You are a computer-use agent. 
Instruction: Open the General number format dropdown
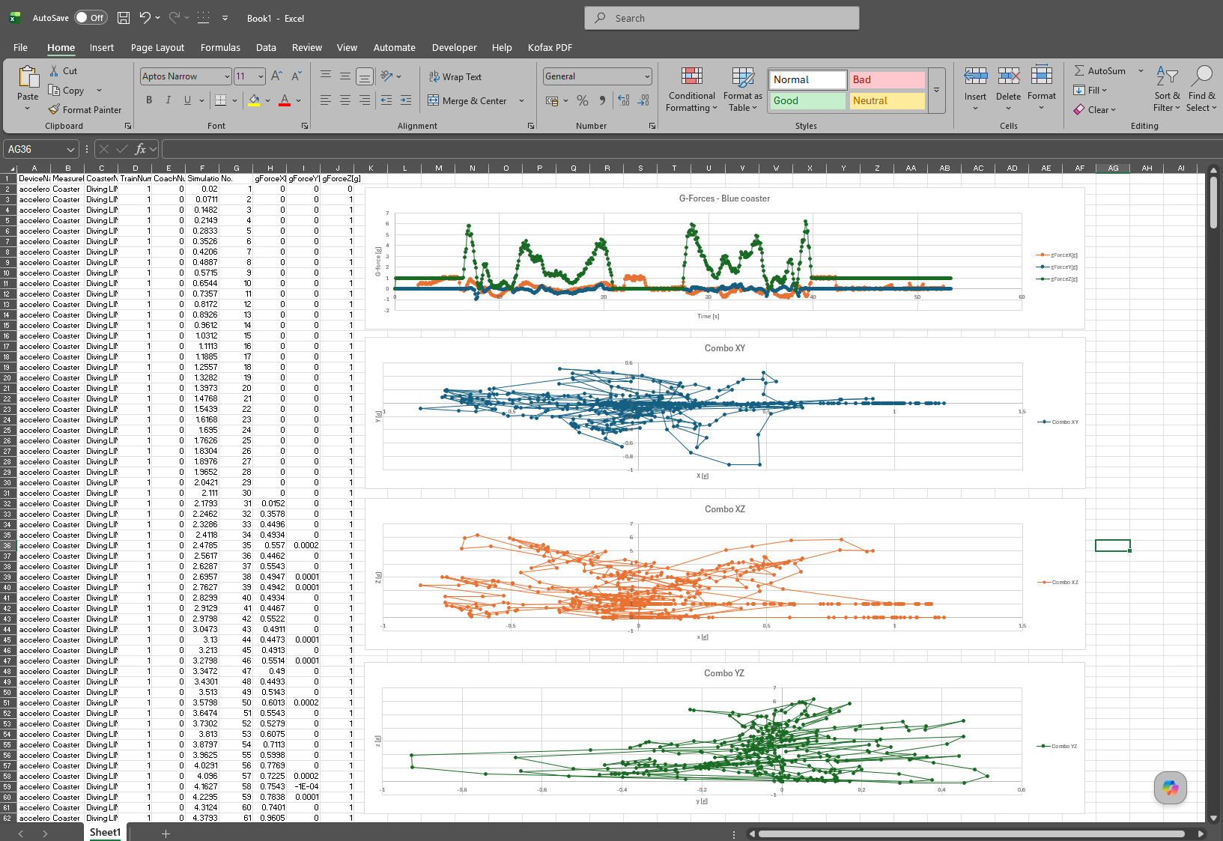pos(647,76)
